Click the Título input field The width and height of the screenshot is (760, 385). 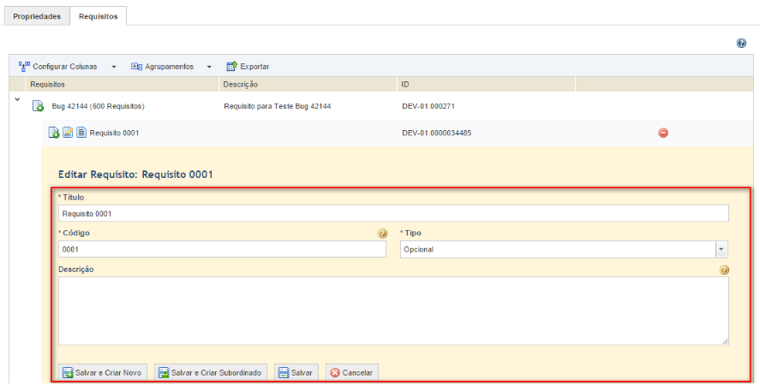[393, 213]
